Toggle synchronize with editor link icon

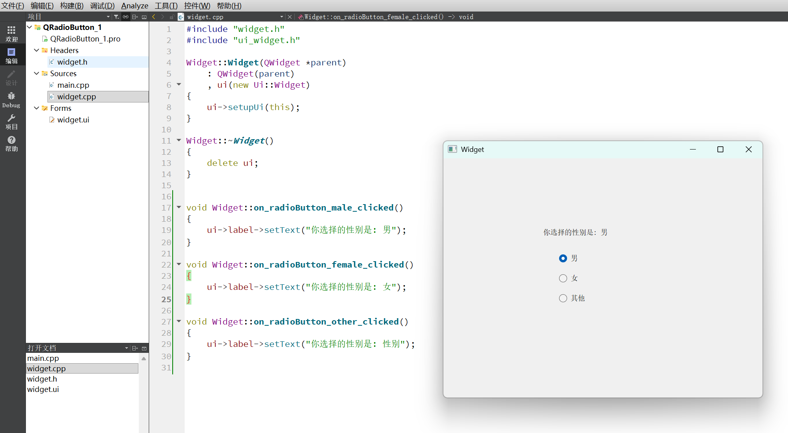click(x=126, y=17)
